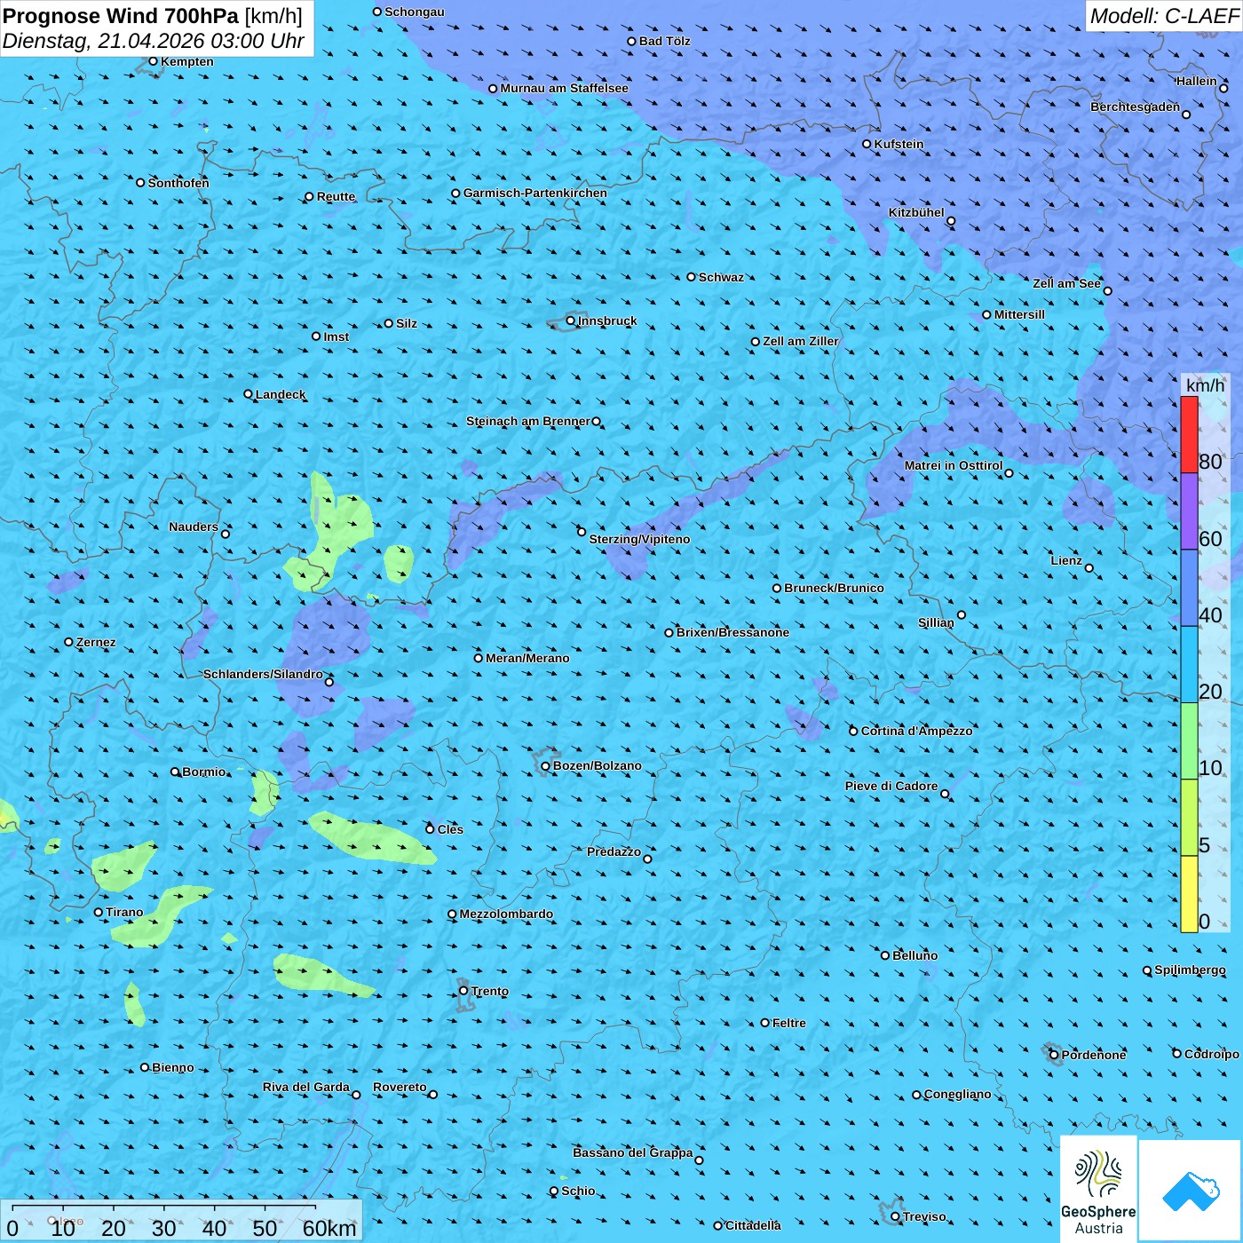
Task: Click the Belluno location dot
Action: coord(885,955)
